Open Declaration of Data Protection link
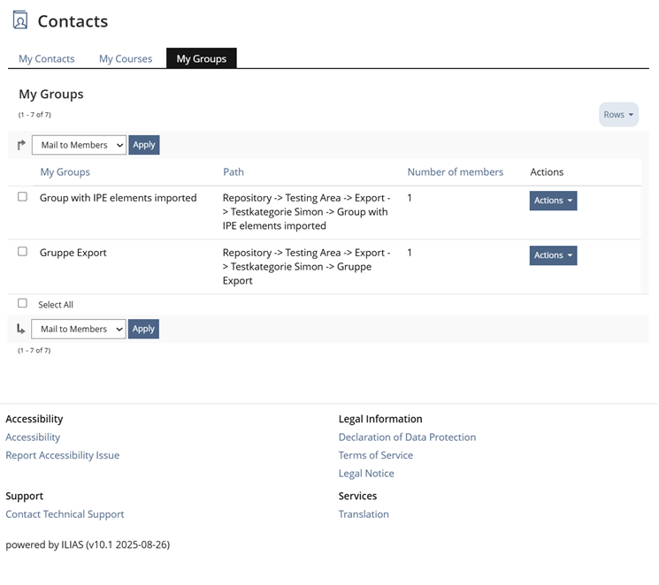659x585 pixels. point(407,437)
